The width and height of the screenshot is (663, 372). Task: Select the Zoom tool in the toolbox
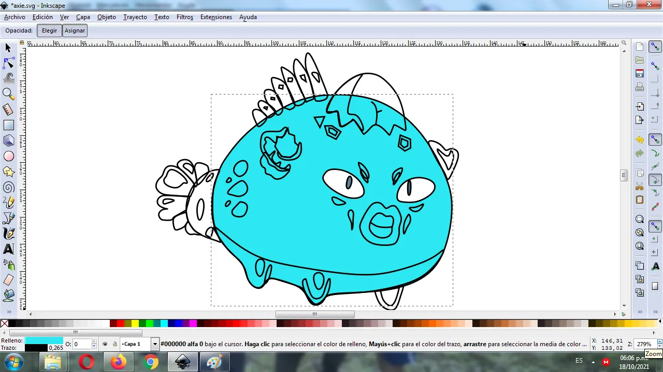pyautogui.click(x=8, y=94)
